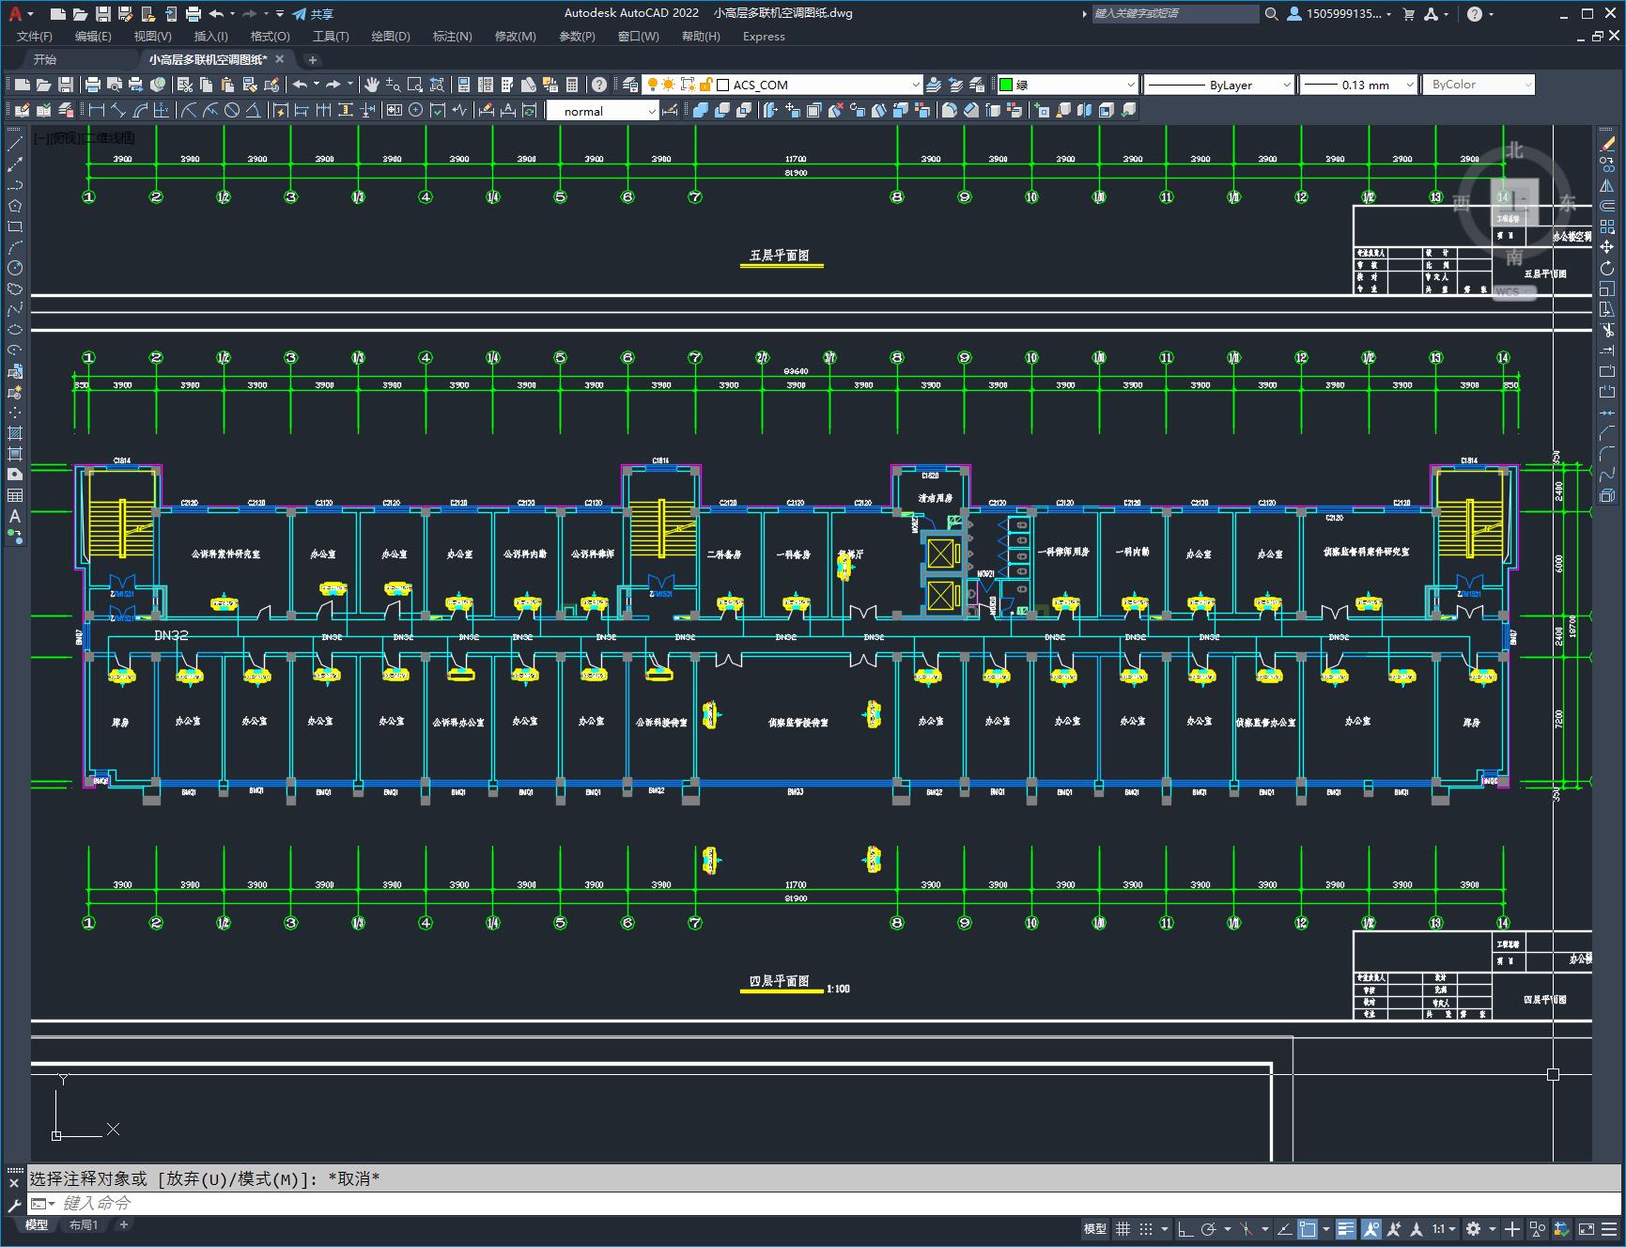Open the 0.13 mm lineweight dropdown
Viewport: 1626px width, 1247px height.
pyautogui.click(x=1358, y=85)
